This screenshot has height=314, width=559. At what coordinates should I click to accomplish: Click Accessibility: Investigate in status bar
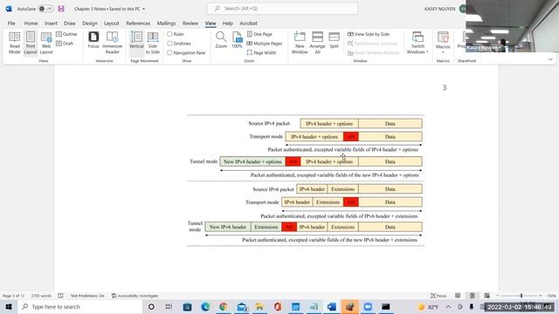tap(135, 296)
